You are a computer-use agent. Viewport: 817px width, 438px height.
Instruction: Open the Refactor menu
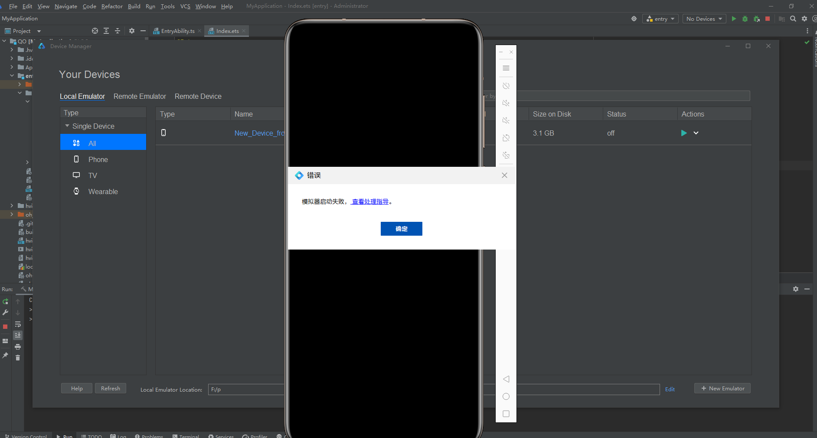pyautogui.click(x=112, y=6)
